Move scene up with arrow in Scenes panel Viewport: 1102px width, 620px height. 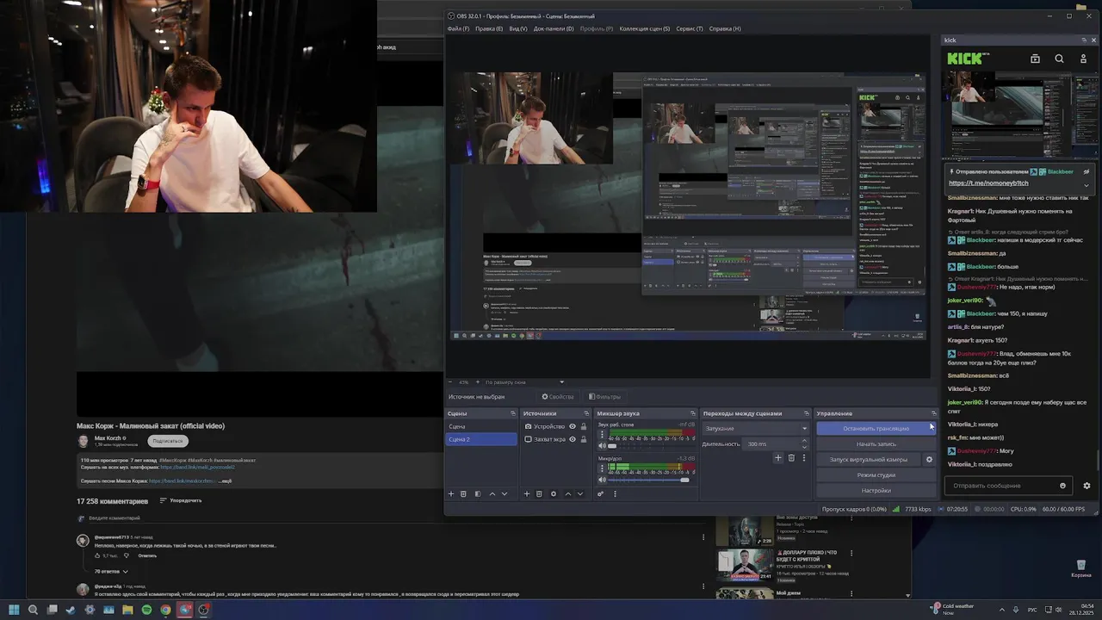pyautogui.click(x=492, y=494)
